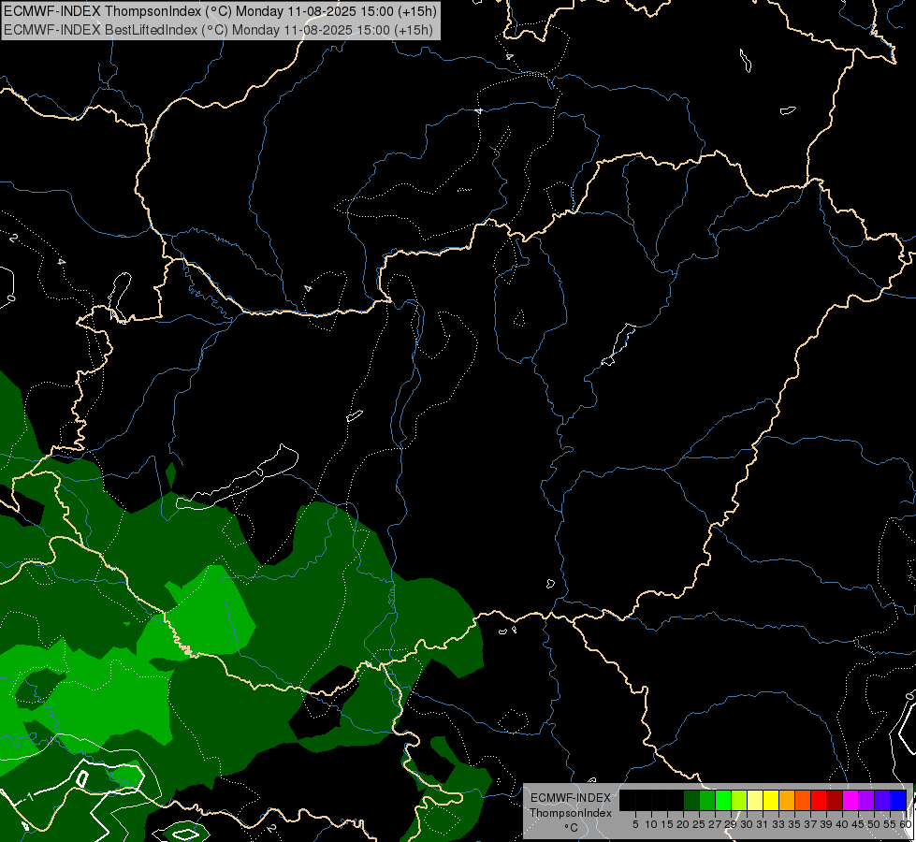The width and height of the screenshot is (916, 842).
Task: Click the purple 45-50 legend swatch
Action: tap(866, 801)
